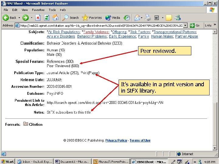Click the green Forward arrow icon

coord(26,18)
